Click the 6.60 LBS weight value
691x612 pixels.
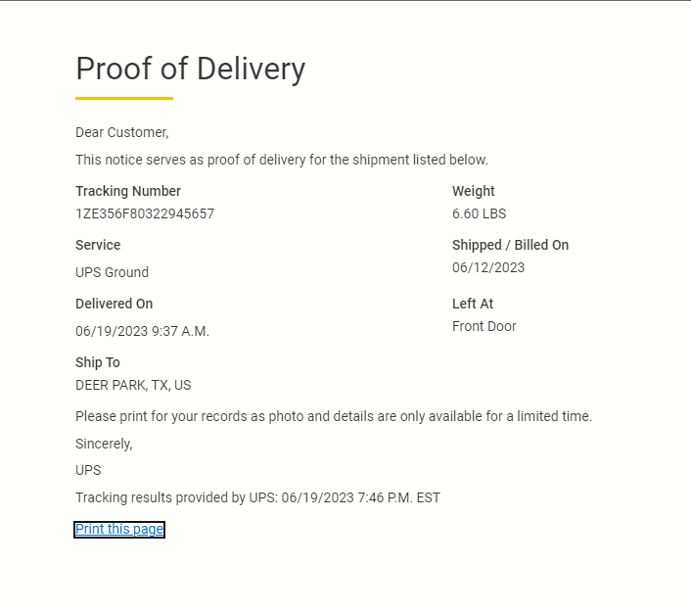click(x=479, y=213)
